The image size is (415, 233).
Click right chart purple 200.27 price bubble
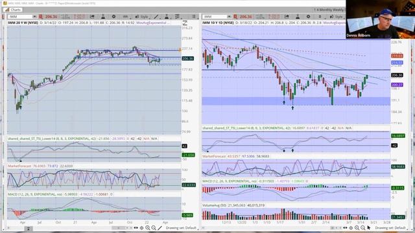point(397,85)
